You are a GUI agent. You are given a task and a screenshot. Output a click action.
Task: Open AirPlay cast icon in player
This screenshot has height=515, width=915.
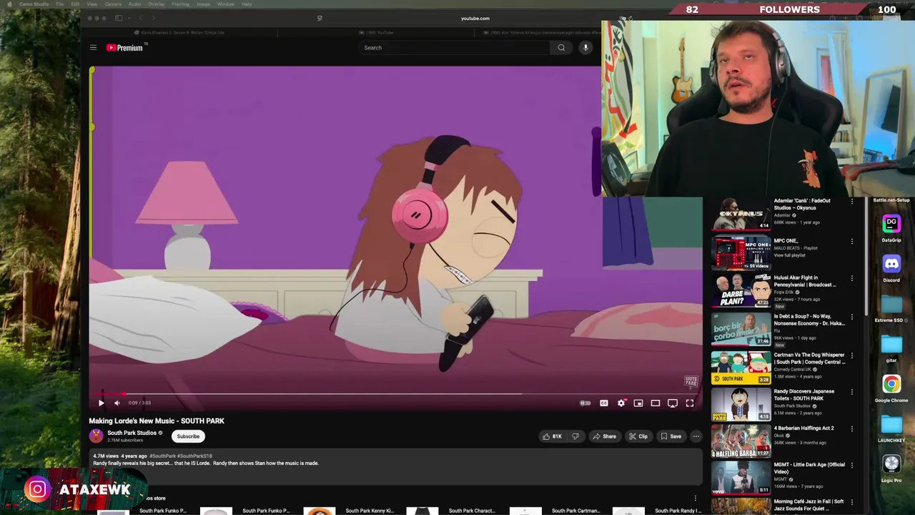[x=673, y=403]
